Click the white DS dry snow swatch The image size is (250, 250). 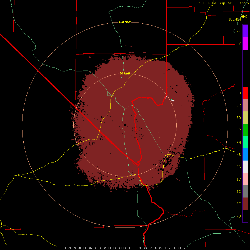coord(245,167)
